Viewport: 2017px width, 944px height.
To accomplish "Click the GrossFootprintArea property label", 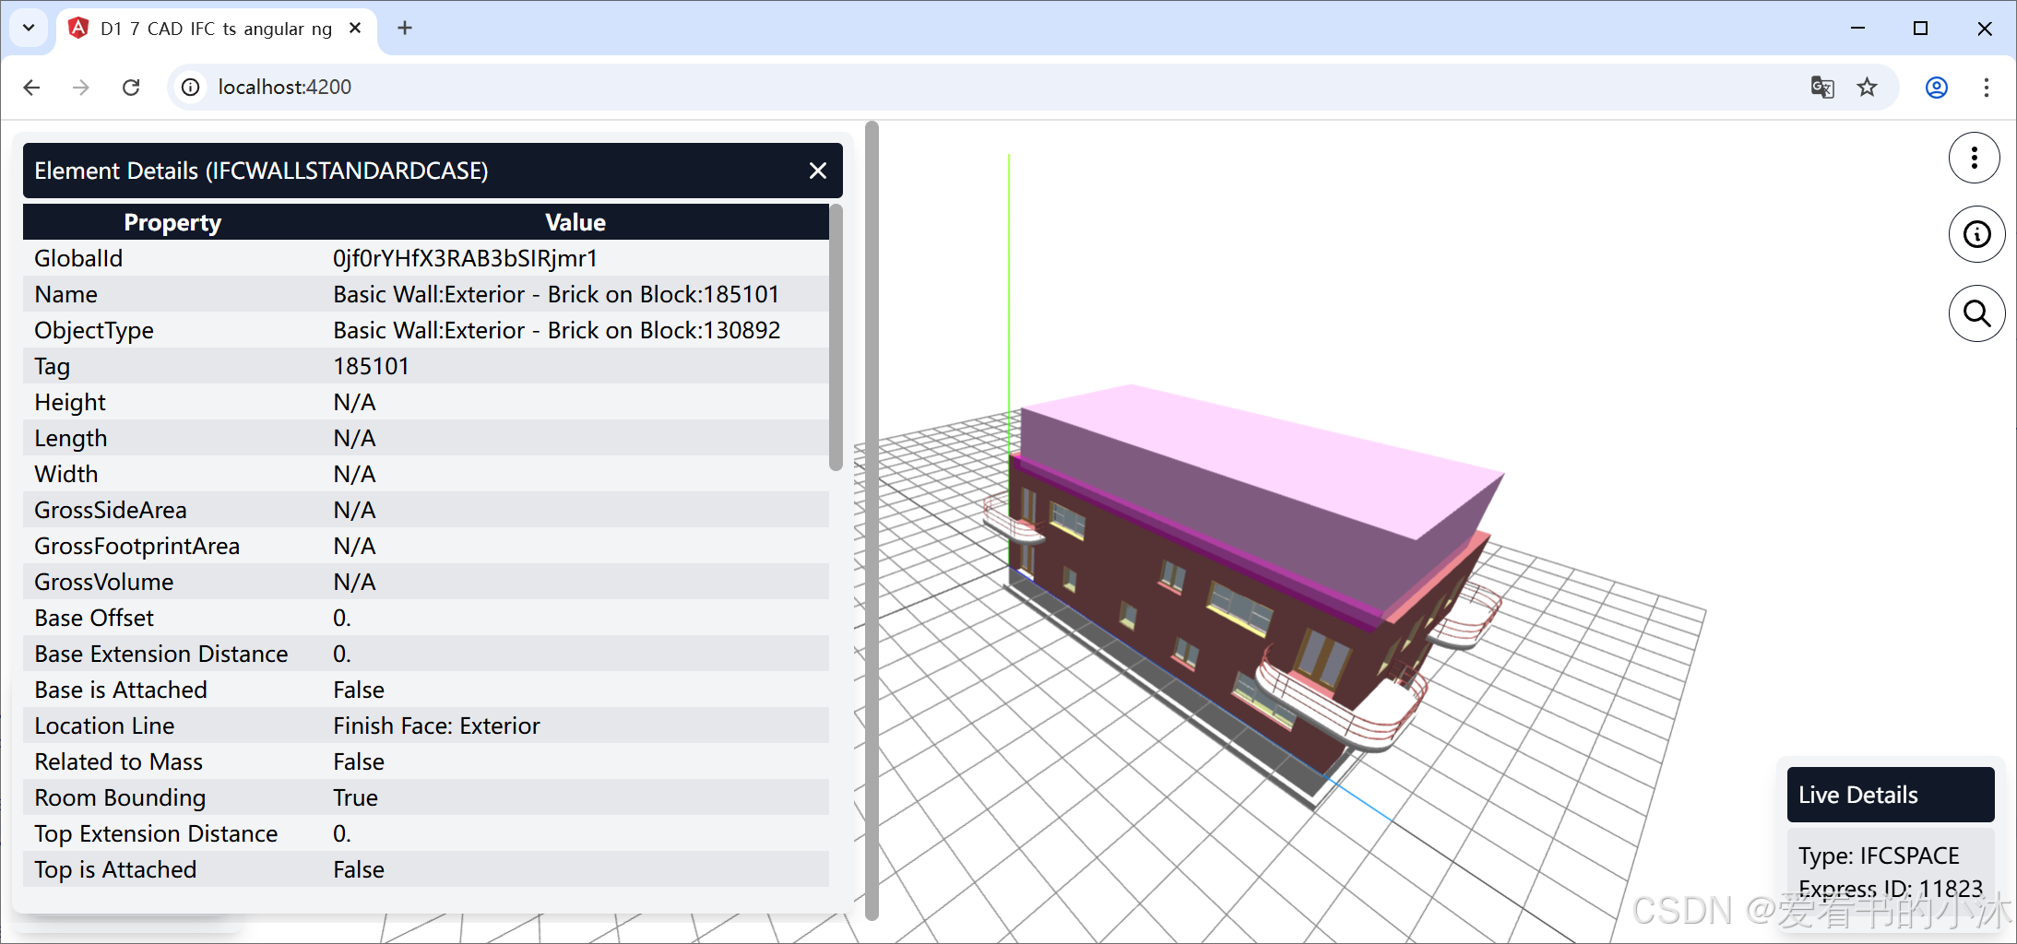I will click(137, 546).
